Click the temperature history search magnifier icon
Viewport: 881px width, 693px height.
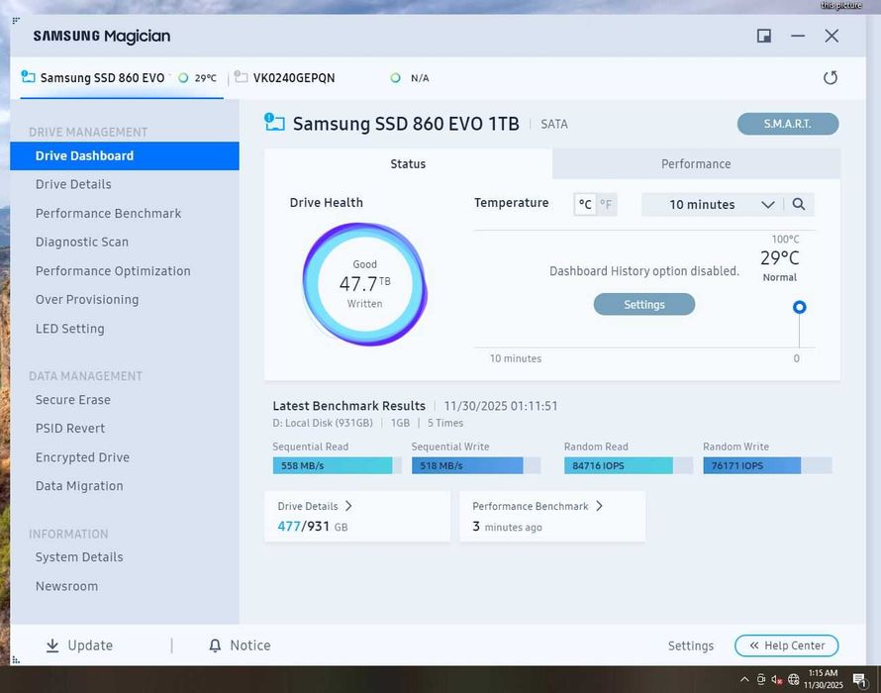point(799,204)
